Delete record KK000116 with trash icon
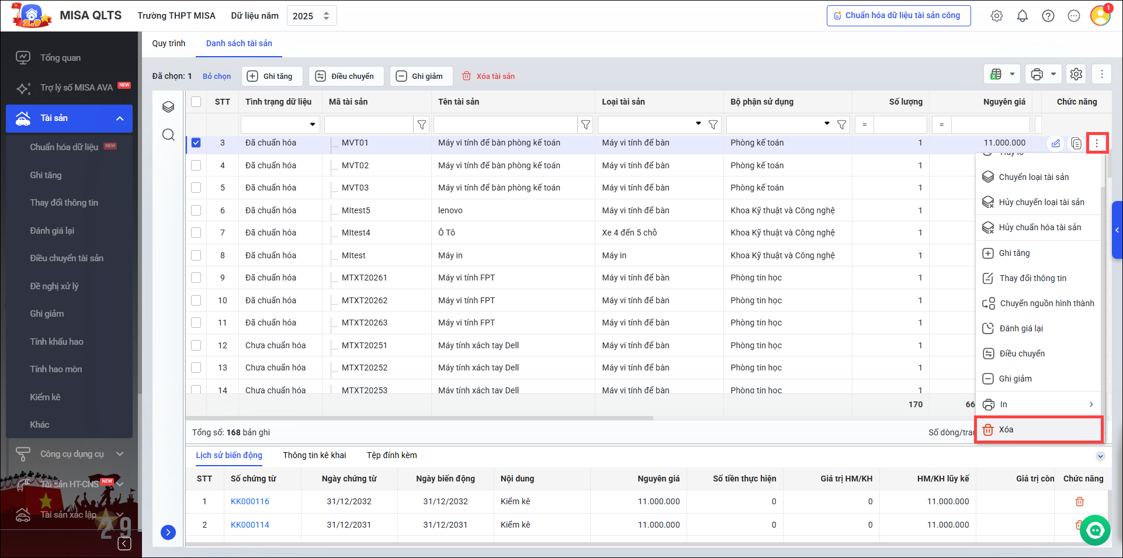Image resolution: width=1123 pixels, height=558 pixels. (1079, 501)
